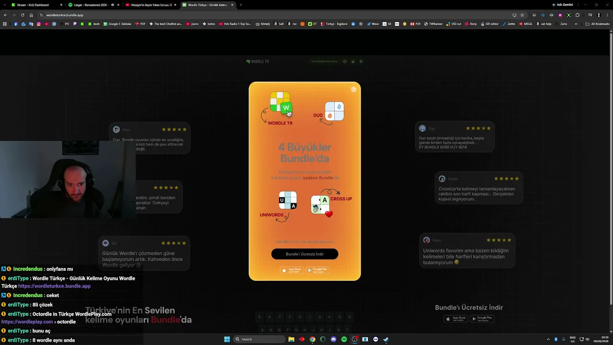Viewport: 613px width, 345px height.
Task: Reload the current page
Action: point(23,15)
